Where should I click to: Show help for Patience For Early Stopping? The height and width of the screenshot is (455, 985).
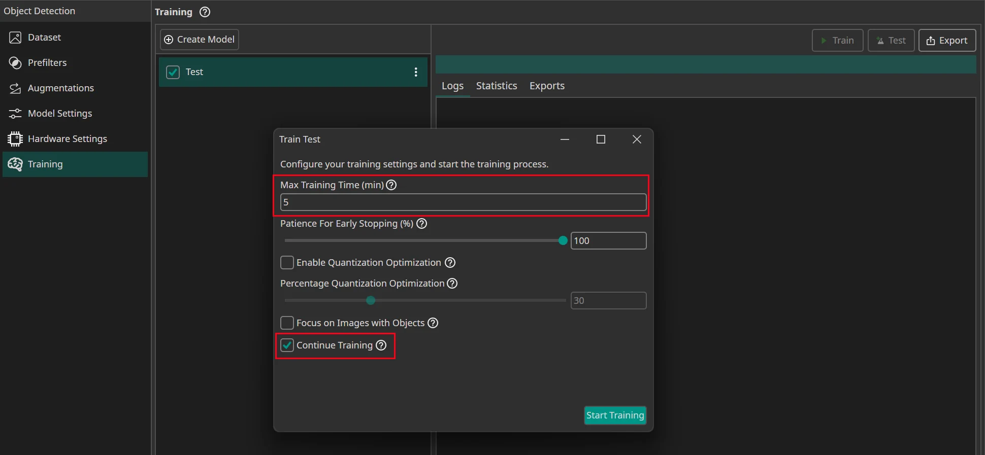[421, 224]
